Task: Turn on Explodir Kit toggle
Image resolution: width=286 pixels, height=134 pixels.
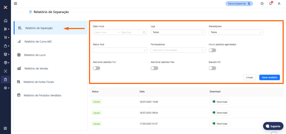Action: point(212,68)
